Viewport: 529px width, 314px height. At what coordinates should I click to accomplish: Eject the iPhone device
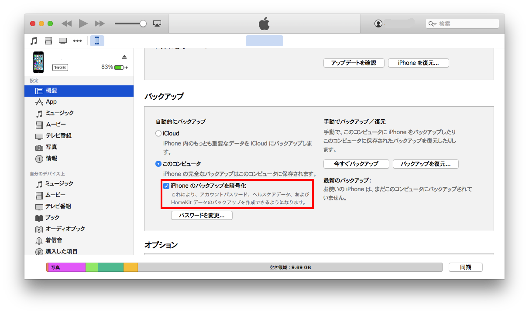click(x=124, y=57)
